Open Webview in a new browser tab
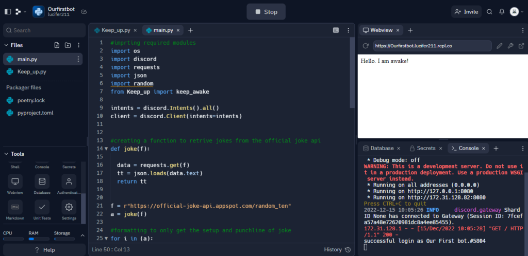This screenshot has width=528, height=256. click(x=521, y=46)
